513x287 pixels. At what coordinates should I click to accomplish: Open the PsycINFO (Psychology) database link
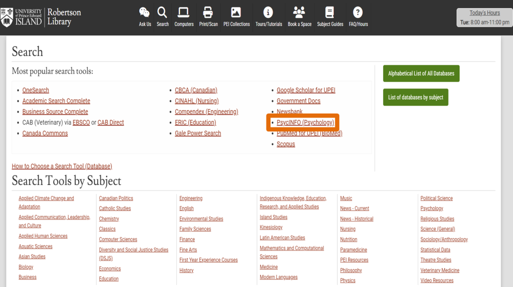coord(305,122)
